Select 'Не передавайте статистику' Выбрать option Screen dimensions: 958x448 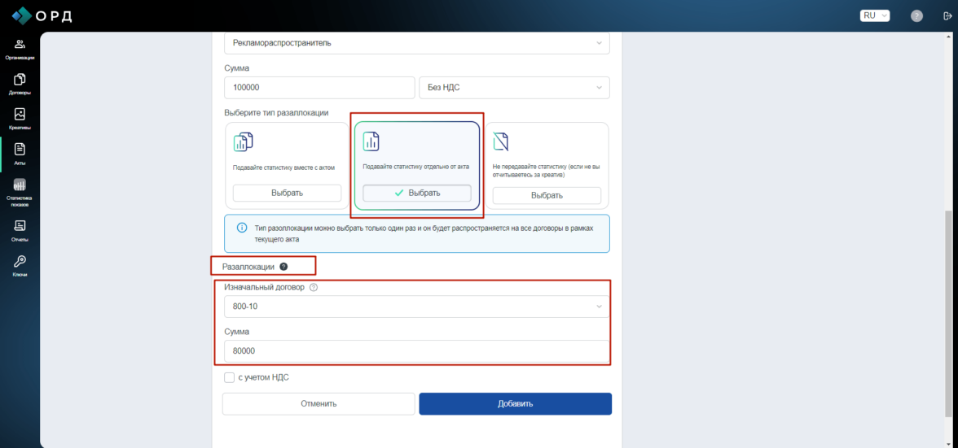[547, 195]
